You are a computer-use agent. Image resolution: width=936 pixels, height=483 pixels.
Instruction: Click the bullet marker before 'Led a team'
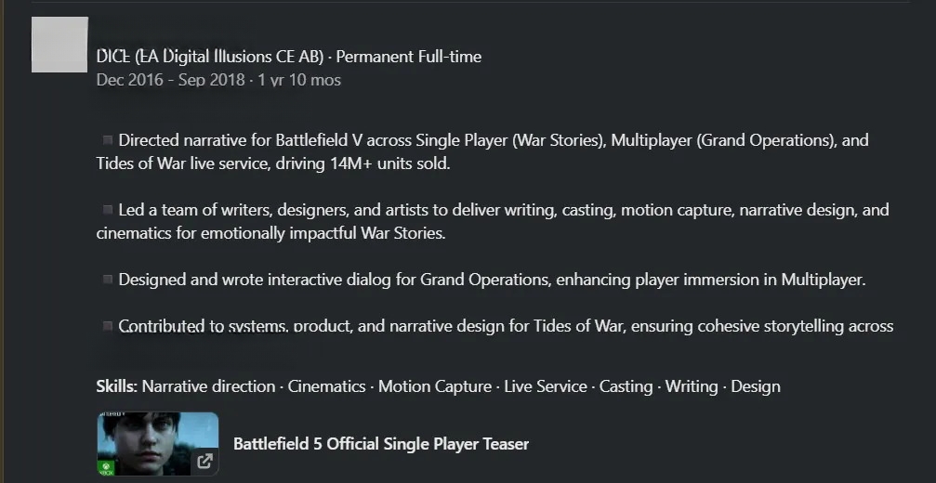click(x=108, y=210)
